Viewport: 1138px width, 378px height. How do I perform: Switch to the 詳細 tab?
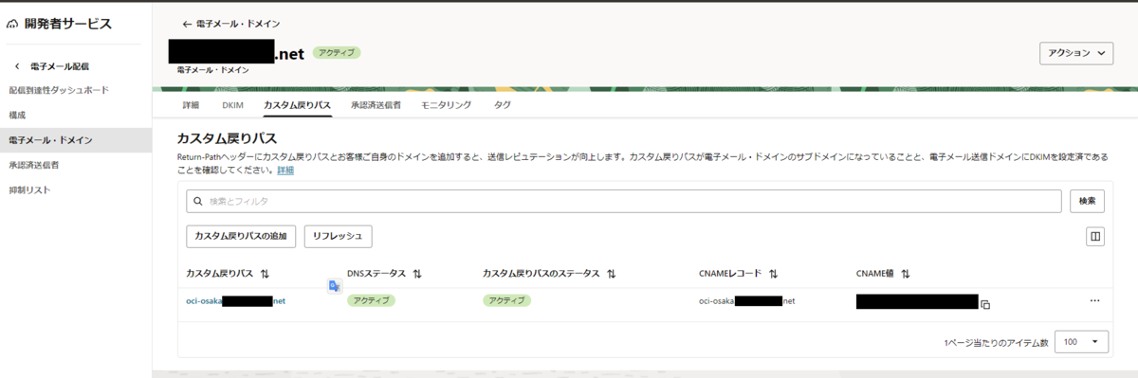pyautogui.click(x=191, y=105)
